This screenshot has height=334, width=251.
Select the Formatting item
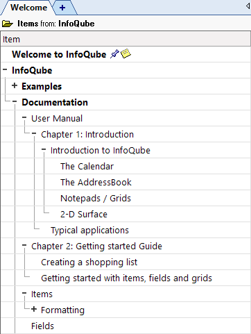click(x=62, y=310)
